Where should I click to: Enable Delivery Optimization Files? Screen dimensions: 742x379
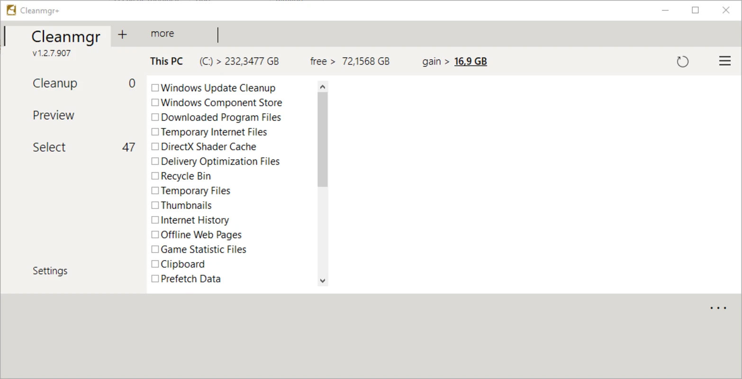(x=155, y=161)
